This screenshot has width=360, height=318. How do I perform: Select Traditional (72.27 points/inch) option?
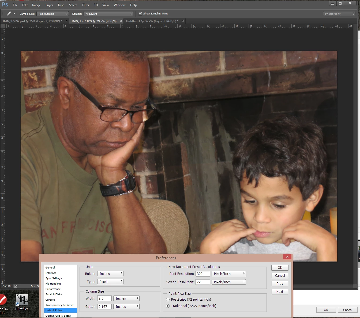pyautogui.click(x=168, y=306)
